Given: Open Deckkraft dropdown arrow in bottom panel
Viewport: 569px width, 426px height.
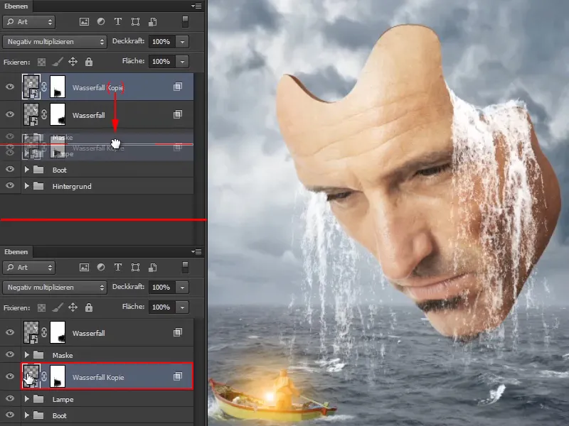Looking at the screenshot, I should pyautogui.click(x=182, y=288).
